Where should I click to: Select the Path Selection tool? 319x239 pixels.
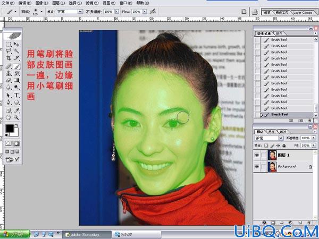[x=9, y=95]
